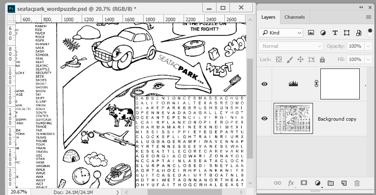This screenshot has height=195, width=376.
Task: Select the Background copy layer name
Action: click(337, 119)
